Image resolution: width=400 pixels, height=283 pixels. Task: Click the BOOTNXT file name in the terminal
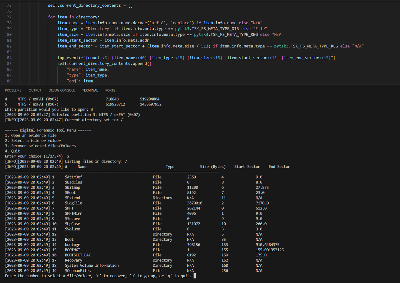tap(72, 250)
